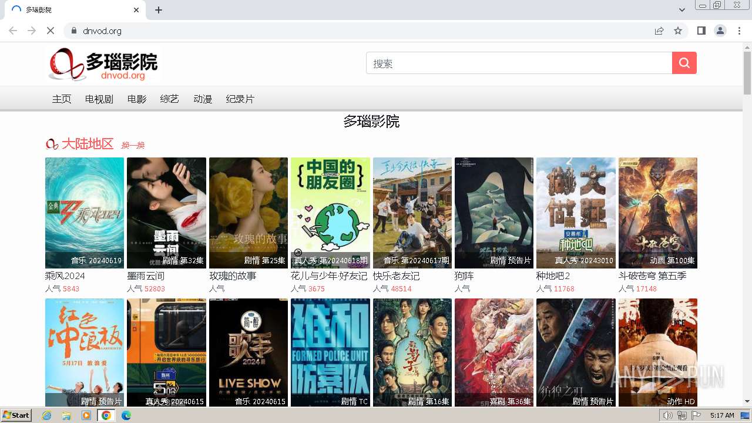752x423 pixels.
Task: Click the 狗阵 title link
Action: tap(464, 276)
